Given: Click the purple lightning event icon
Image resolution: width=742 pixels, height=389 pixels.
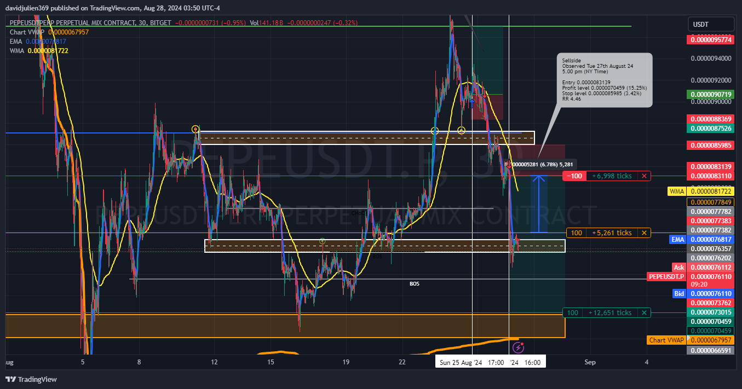Looking at the screenshot, I should tap(518, 347).
